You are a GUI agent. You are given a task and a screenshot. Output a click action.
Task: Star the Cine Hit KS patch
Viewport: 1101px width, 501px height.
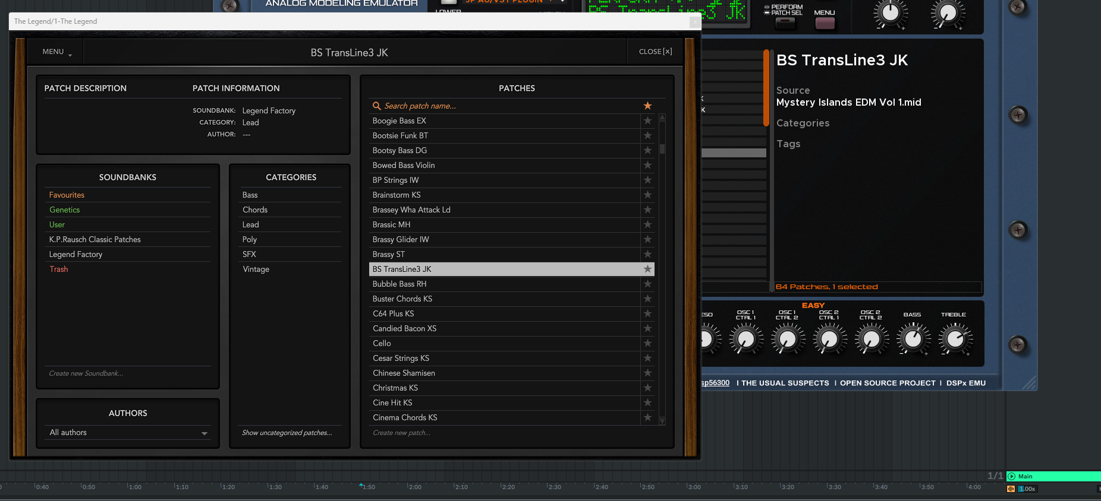point(647,402)
